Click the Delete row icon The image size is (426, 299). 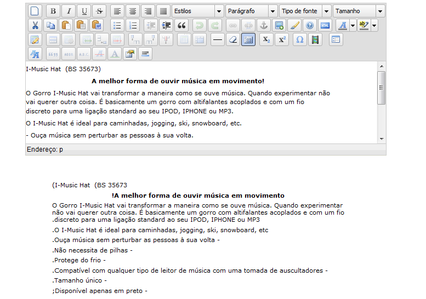[117, 39]
